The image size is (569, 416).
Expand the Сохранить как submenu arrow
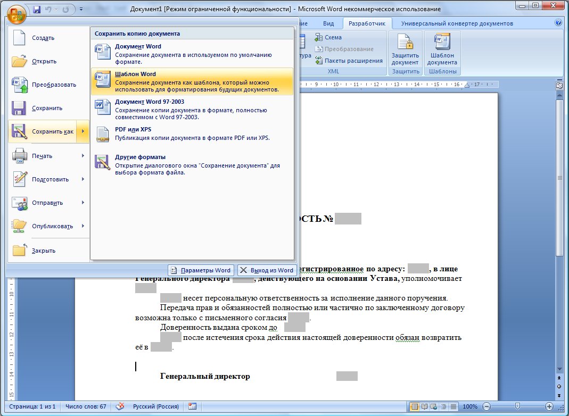pyautogui.click(x=83, y=131)
